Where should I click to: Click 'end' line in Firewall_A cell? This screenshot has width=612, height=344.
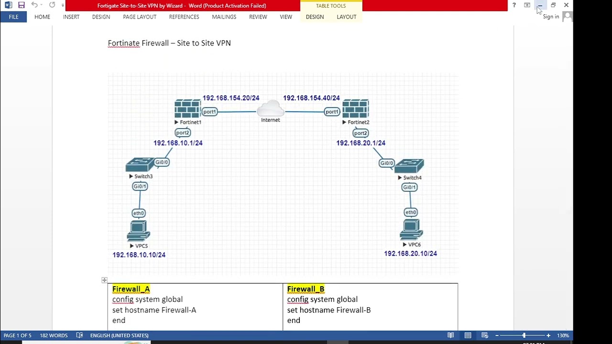pos(119,321)
